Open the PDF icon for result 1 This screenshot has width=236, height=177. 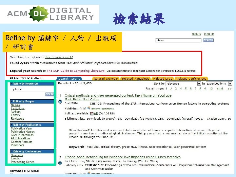point(91,113)
